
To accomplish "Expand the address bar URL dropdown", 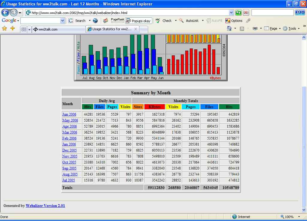I will [x=231, y=13].
